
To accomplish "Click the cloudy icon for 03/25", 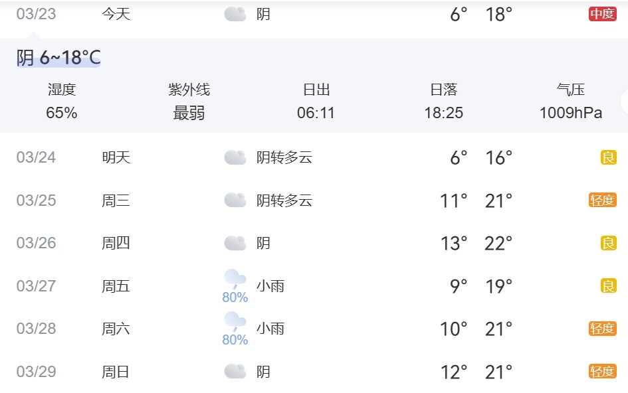I will 235,200.
